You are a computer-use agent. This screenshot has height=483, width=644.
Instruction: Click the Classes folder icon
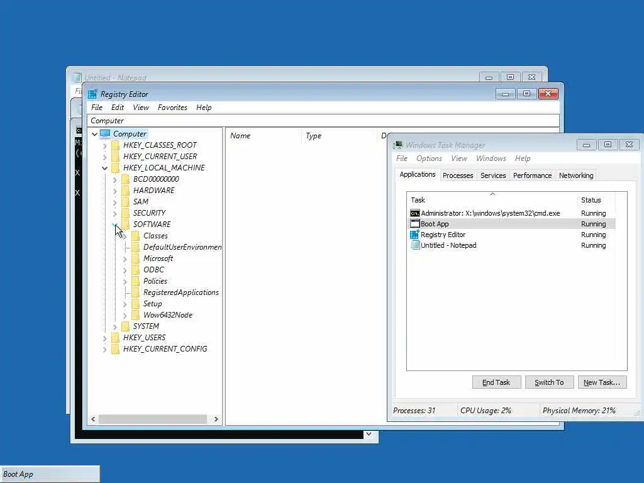[x=136, y=236]
